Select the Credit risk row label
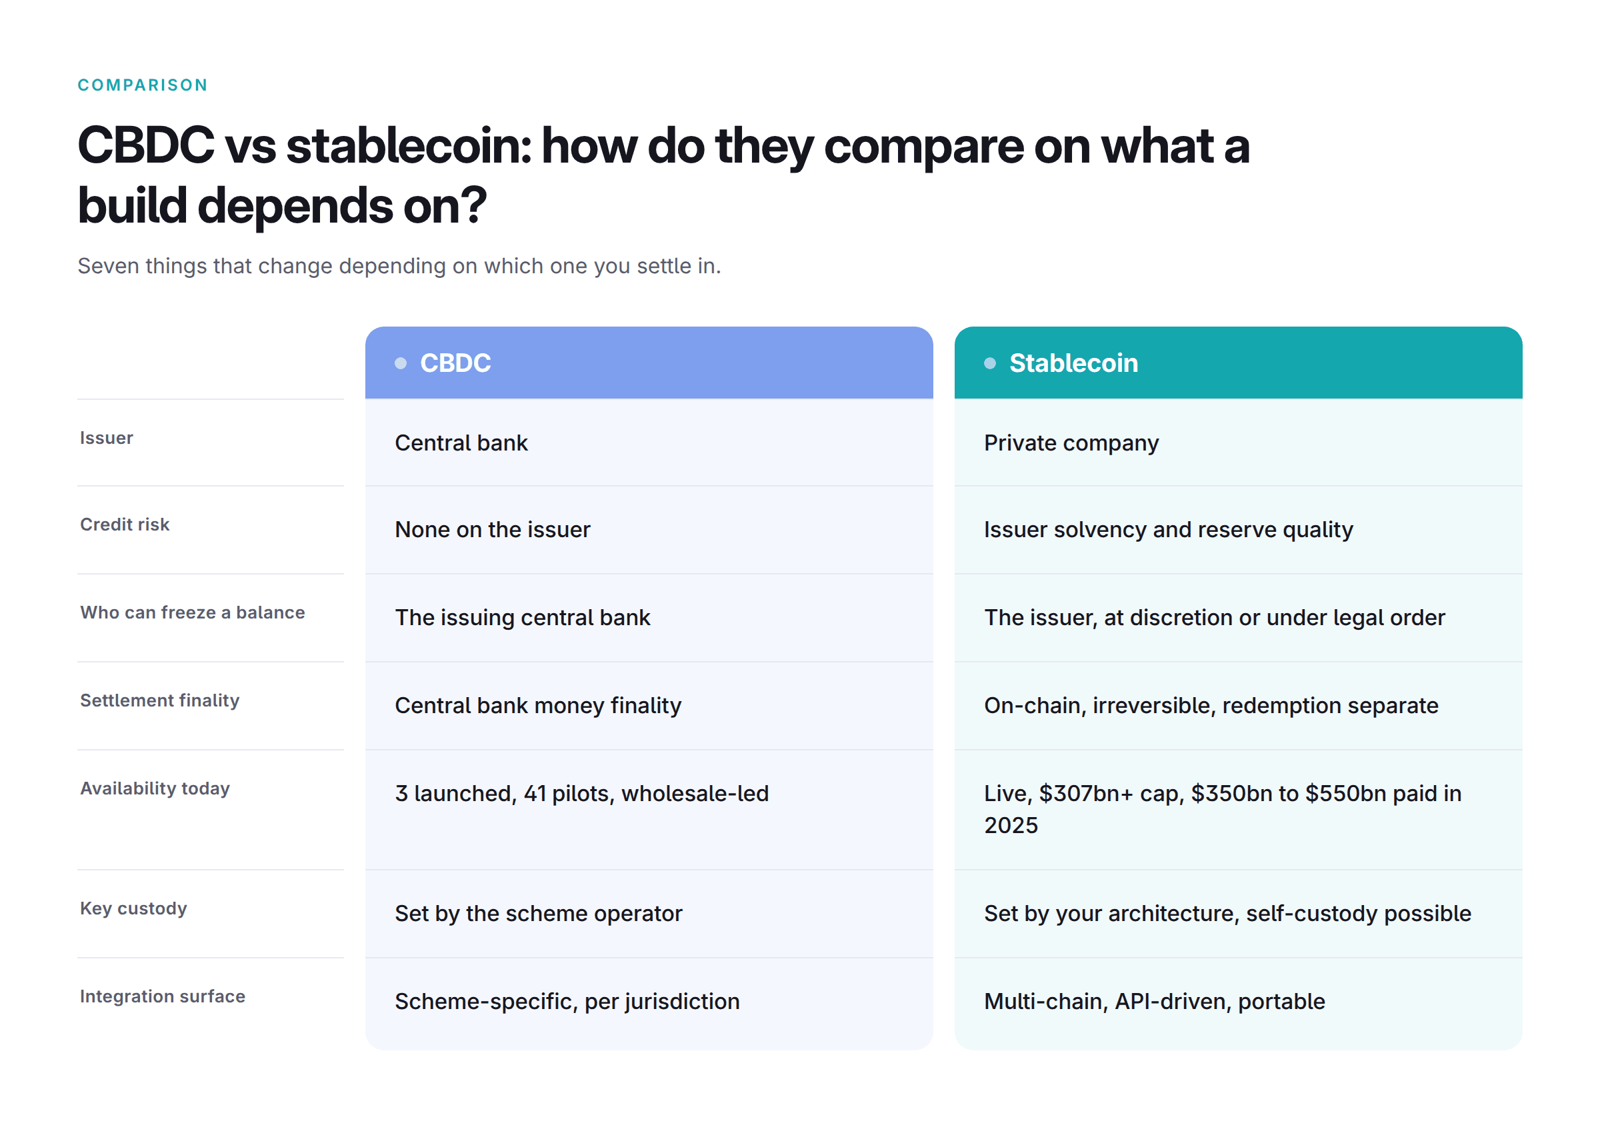The height and width of the screenshot is (1125, 1600). pos(125,524)
